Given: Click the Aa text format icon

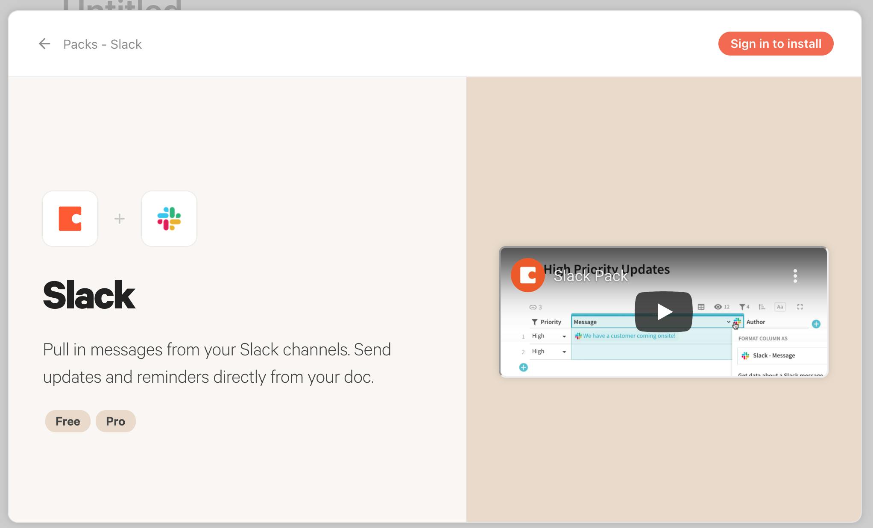Looking at the screenshot, I should 780,307.
